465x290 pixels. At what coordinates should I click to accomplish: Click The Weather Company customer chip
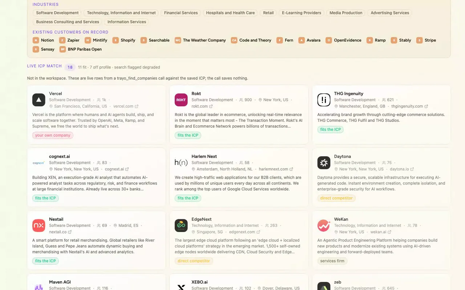201,40
